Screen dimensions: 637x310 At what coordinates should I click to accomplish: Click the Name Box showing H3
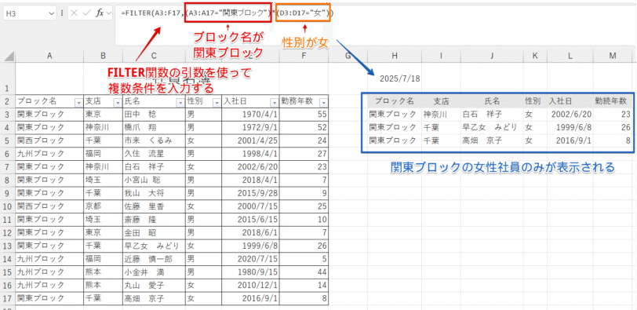[30, 13]
